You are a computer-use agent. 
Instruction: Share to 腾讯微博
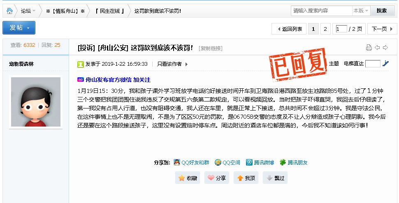260,162
